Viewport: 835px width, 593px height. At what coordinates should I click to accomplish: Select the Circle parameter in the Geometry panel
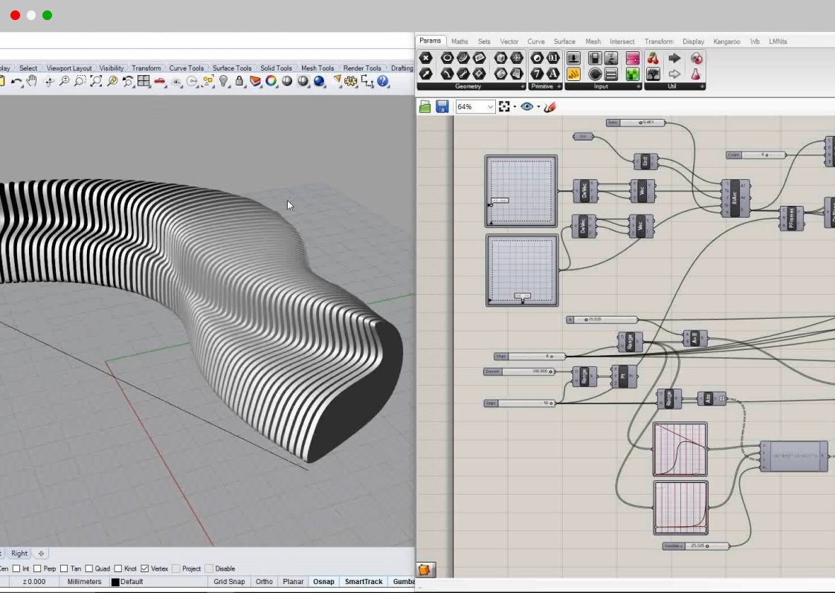pos(447,58)
